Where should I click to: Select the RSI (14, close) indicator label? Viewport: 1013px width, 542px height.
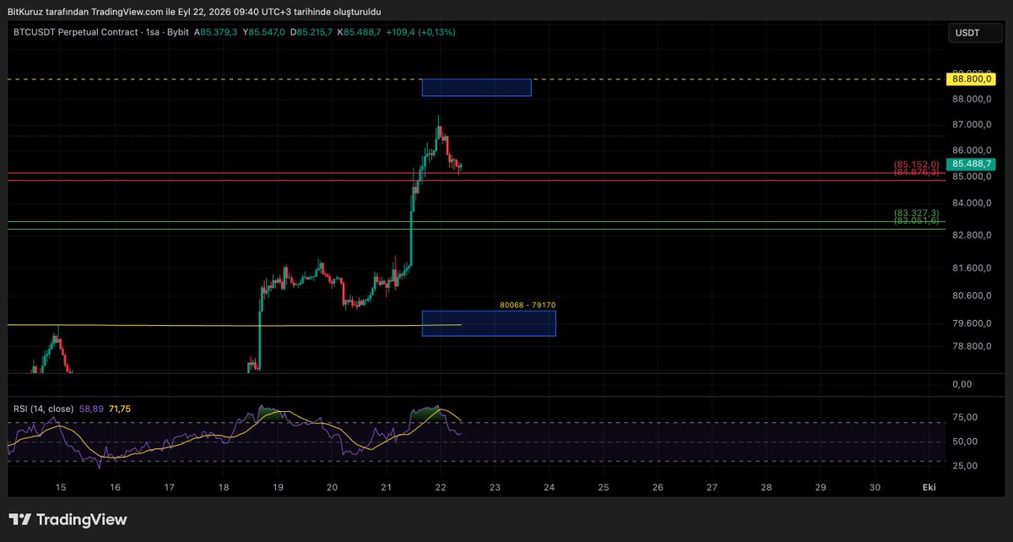(44, 409)
